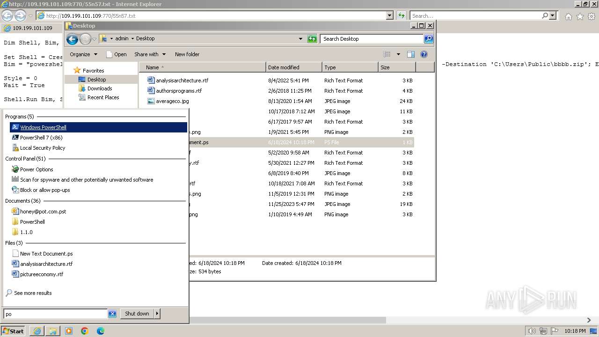
Task: Click See more results
Action: click(33, 293)
